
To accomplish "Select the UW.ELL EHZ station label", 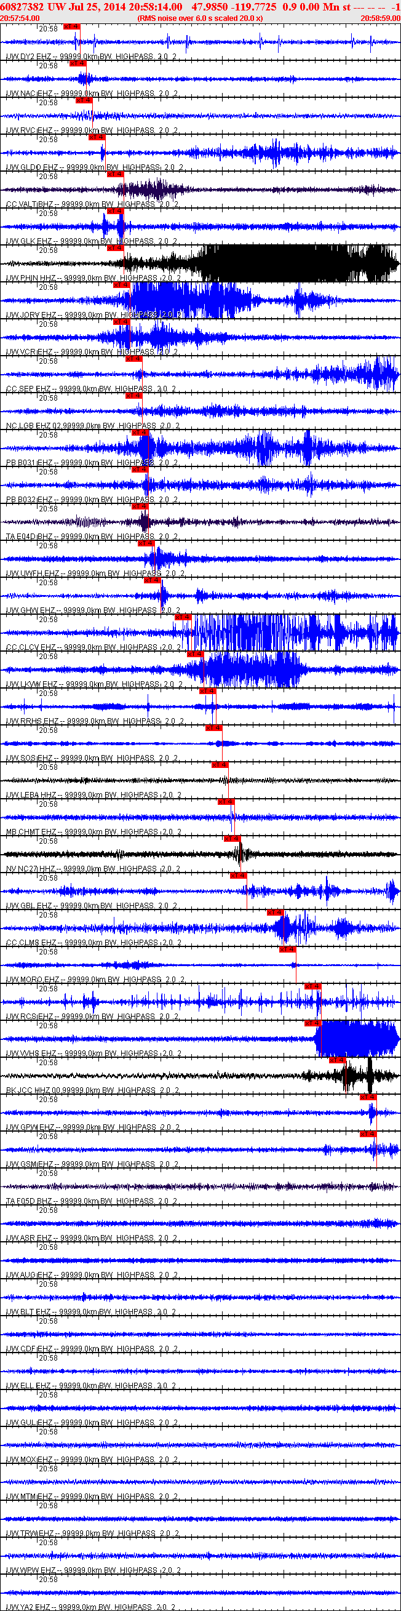I will [x=91, y=1385].
